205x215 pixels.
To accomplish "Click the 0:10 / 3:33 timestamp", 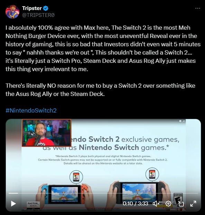I will tap(135, 204).
